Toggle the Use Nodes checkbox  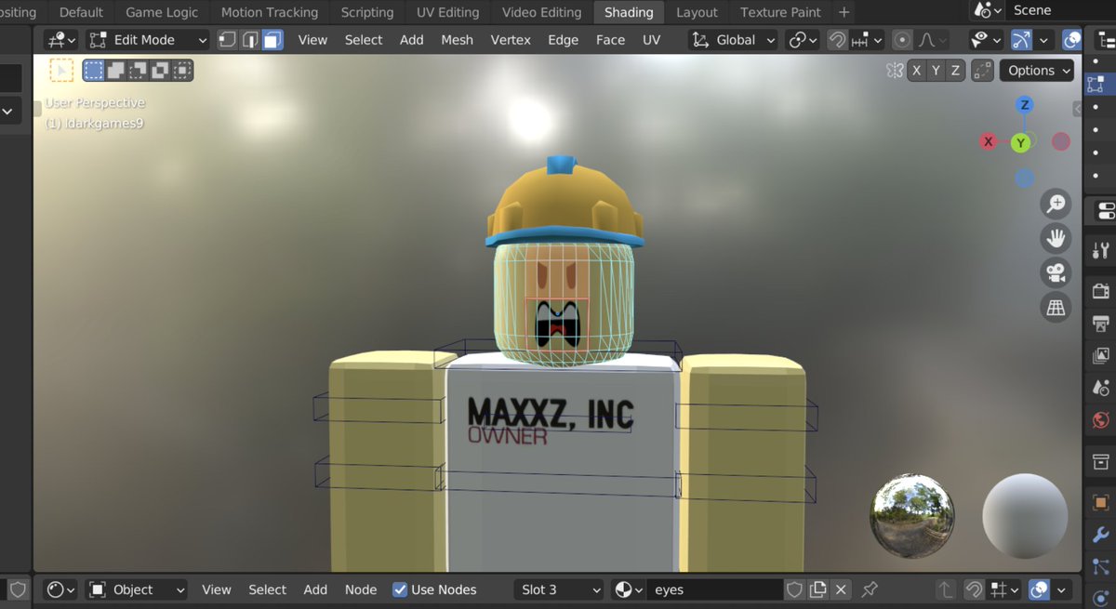(x=400, y=589)
